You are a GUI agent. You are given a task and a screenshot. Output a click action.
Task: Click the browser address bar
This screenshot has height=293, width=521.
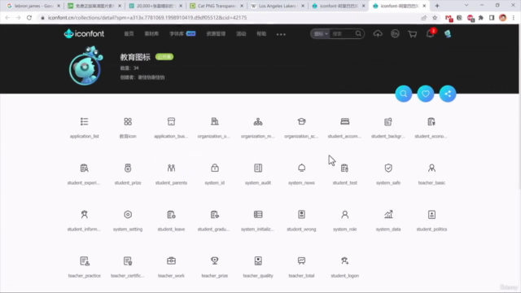click(230, 18)
